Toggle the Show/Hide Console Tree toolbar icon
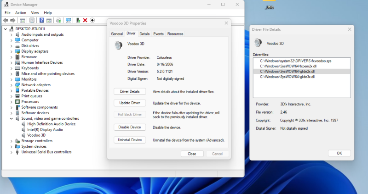368x194 pixels. click(x=22, y=20)
